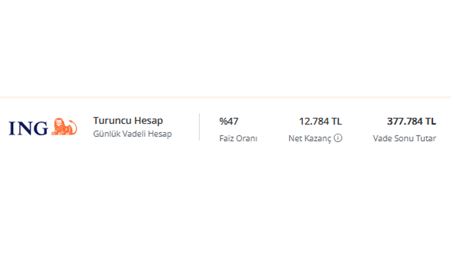Click the orange ING lion emblem
The width and height of the screenshot is (451, 253).
(x=64, y=127)
